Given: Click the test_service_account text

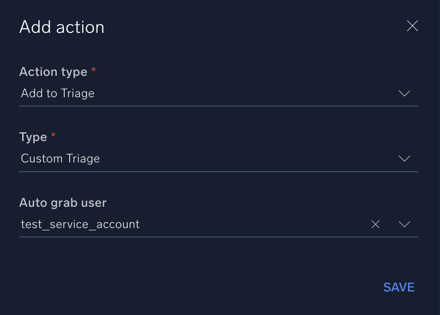Looking at the screenshot, I should [80, 224].
